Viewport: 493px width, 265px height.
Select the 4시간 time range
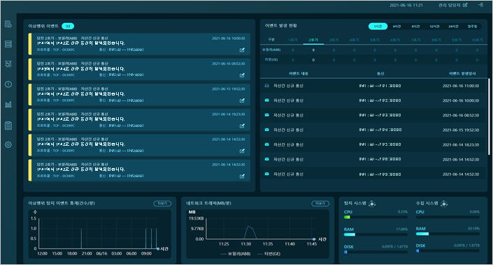coord(396,26)
